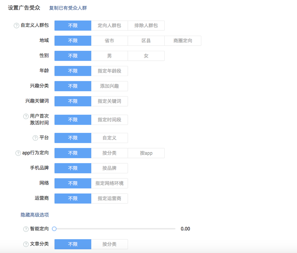The width and height of the screenshot is (297, 253).
Task: Choose 按品牌 for 手机品牌
Action: coord(110,168)
